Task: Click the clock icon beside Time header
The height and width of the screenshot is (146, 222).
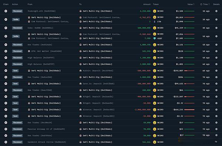Action: (x=201, y=4)
